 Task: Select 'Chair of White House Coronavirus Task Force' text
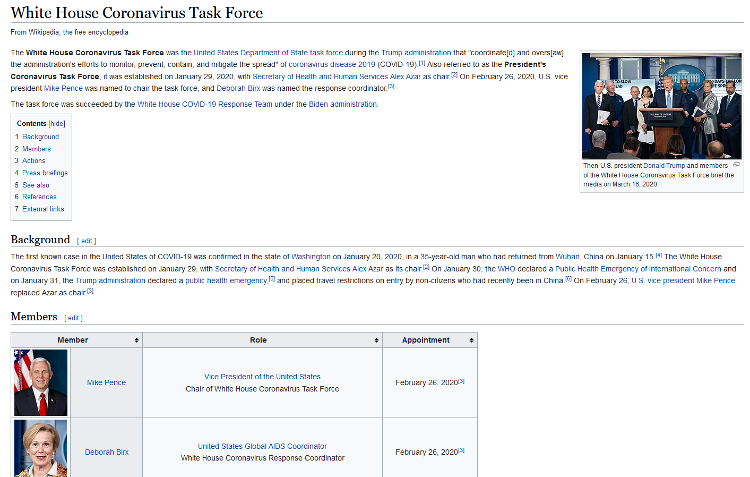coord(262,389)
